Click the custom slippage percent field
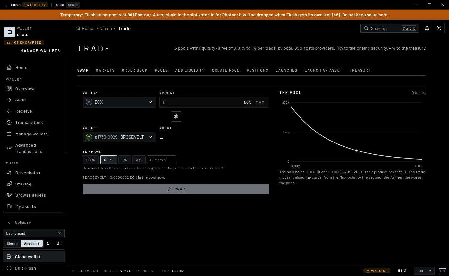449x276 pixels. (161, 160)
